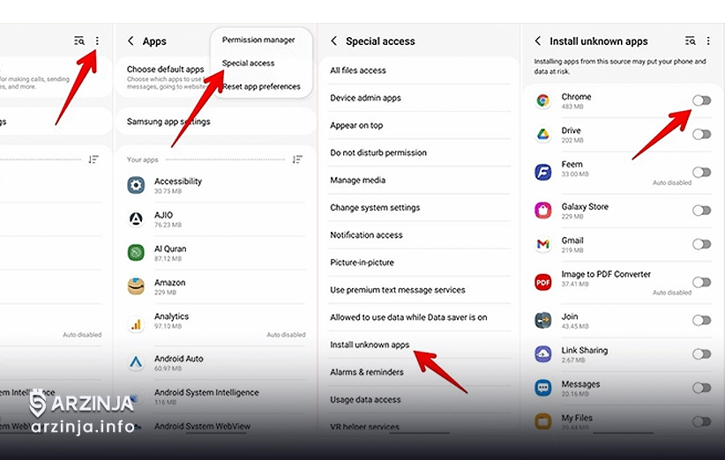Open the Chrome app icon entry
Screen dimensions: 725x460
click(543, 100)
